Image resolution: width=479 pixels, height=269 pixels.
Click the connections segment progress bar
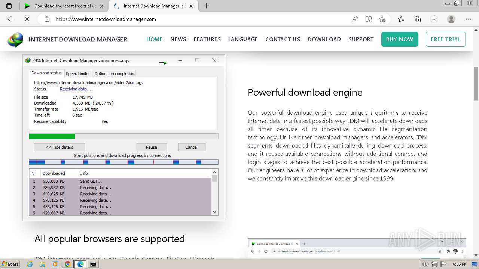pyautogui.click(x=123, y=162)
